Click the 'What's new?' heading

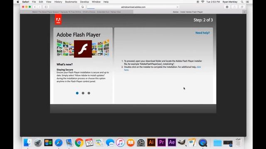[64, 65]
